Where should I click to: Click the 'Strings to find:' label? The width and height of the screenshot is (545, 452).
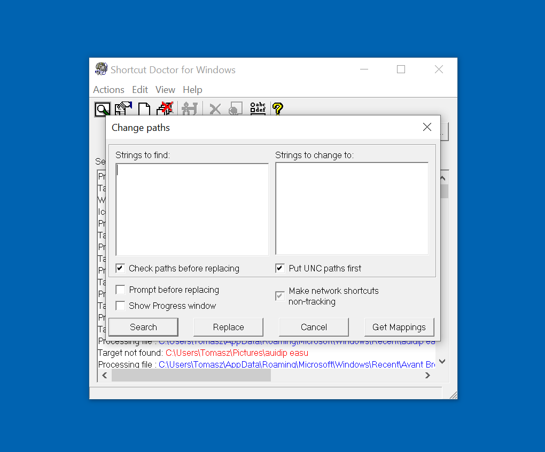pyautogui.click(x=143, y=155)
